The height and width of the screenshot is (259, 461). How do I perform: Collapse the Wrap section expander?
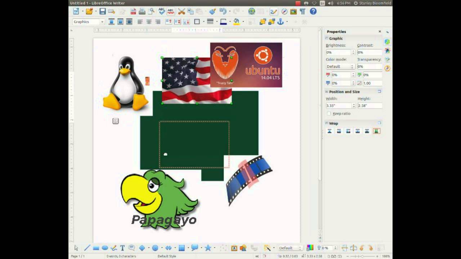(x=327, y=123)
